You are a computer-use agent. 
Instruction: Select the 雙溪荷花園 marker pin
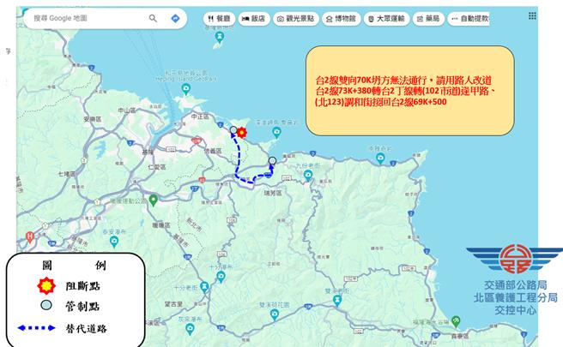coord(275,314)
